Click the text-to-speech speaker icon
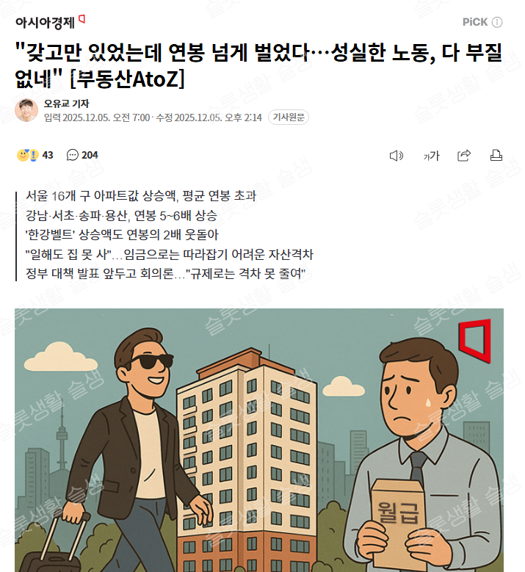The width and height of the screenshot is (525, 572). click(397, 156)
